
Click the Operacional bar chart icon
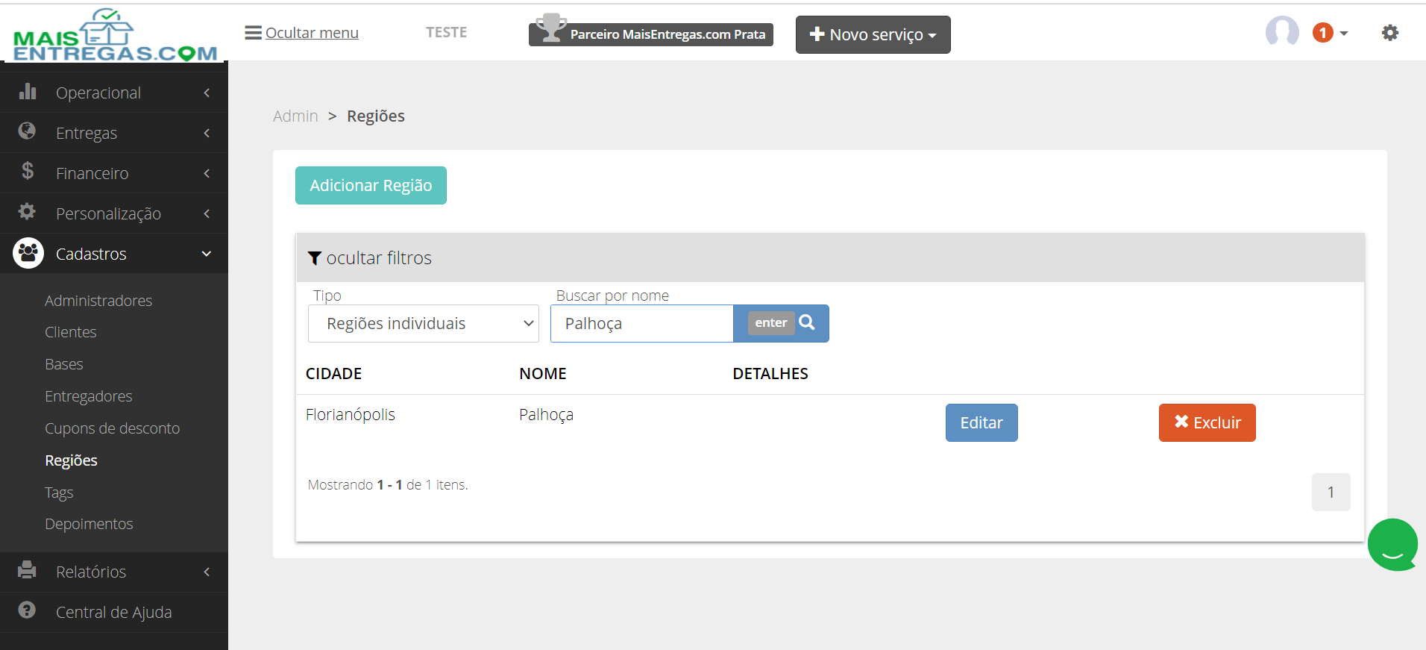click(28, 91)
